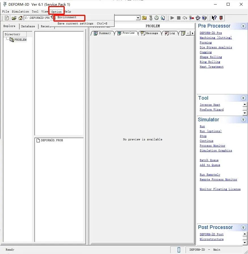Click Post Processor scroll up arrow
Viewport: 248px width, 254px height.
point(245,234)
